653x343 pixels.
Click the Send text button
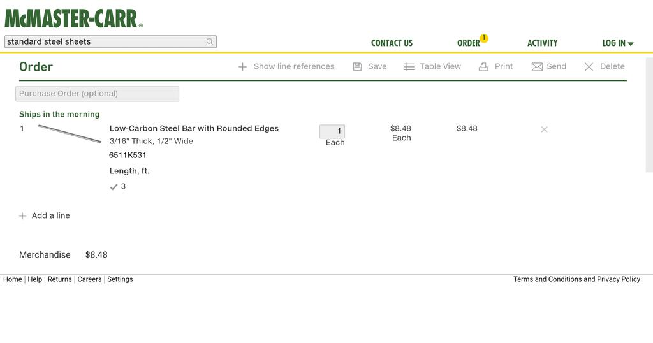556,66
